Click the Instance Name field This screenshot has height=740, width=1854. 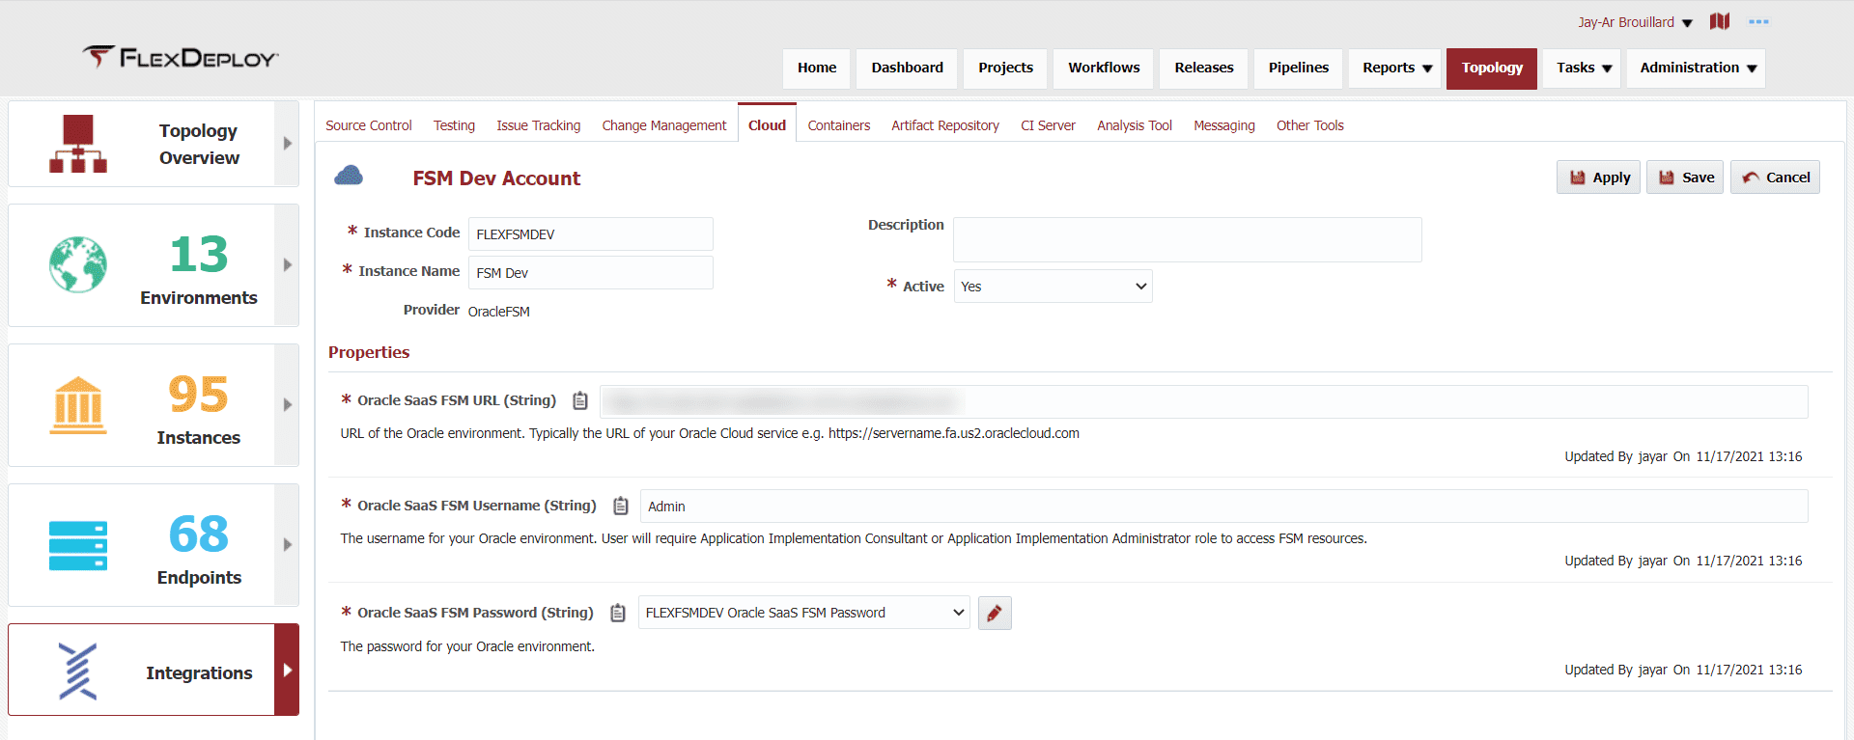coord(591,273)
